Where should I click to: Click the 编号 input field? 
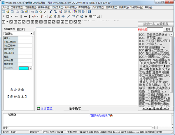25,38
